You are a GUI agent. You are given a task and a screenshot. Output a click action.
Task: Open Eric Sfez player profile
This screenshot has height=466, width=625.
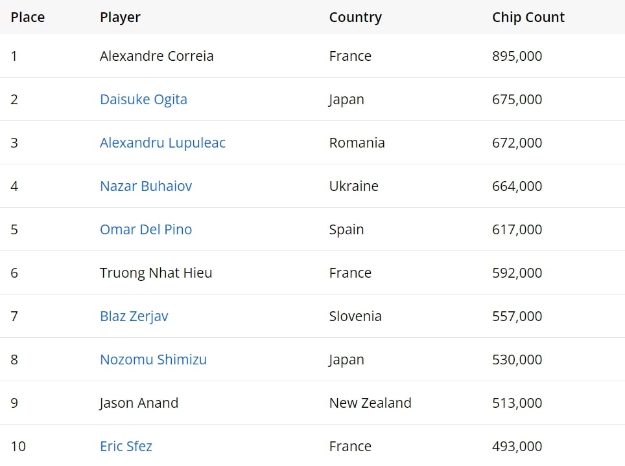point(126,447)
